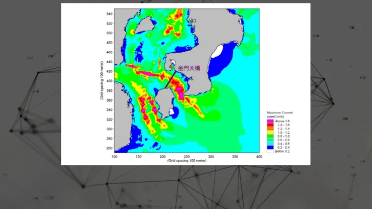Click the '0.8 - 1.0' legend text
The height and width of the screenshot is (209, 372).
(x=284, y=136)
